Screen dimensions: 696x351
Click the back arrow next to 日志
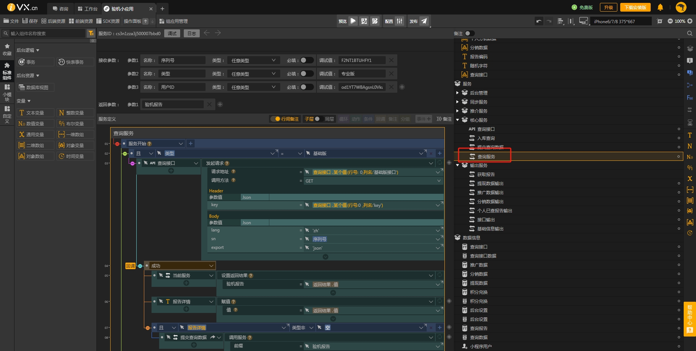(207, 33)
